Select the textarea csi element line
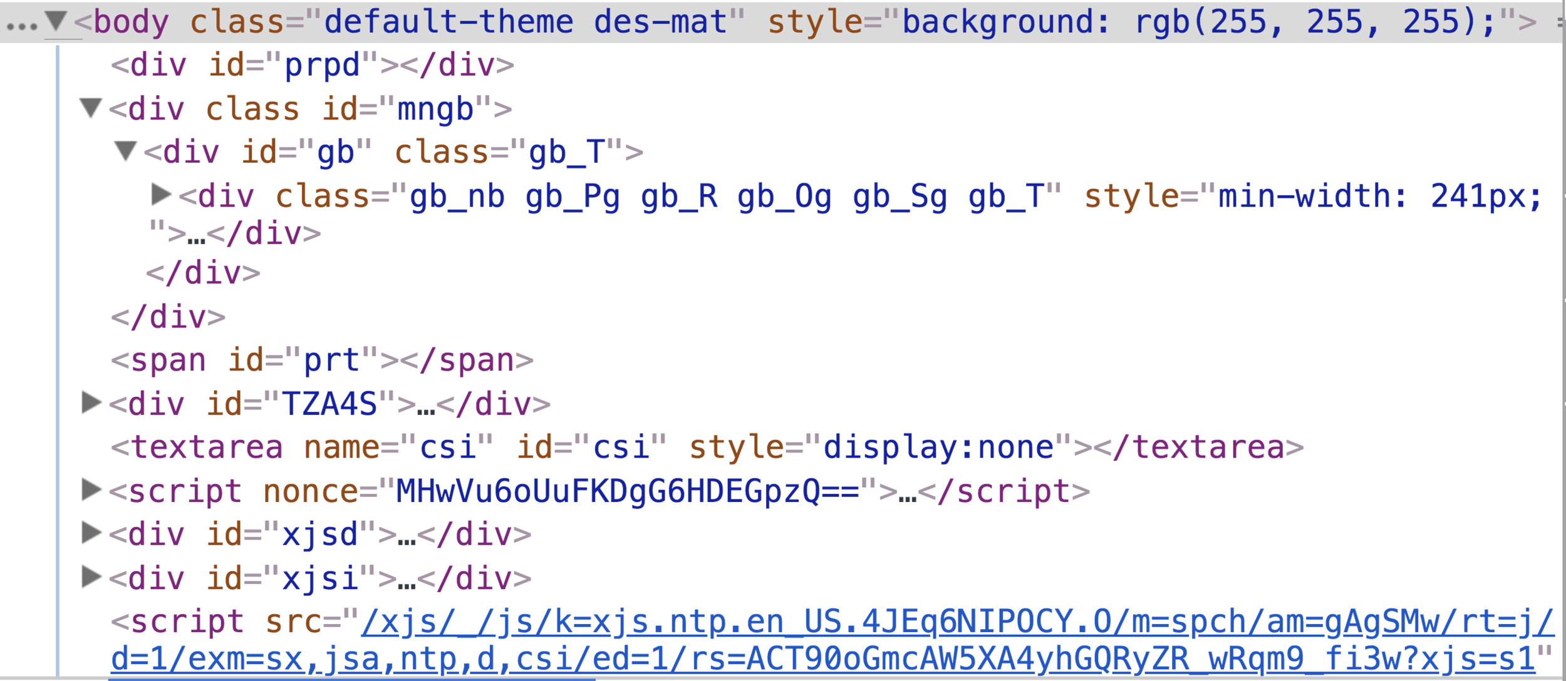1566x681 pixels. coord(707,448)
